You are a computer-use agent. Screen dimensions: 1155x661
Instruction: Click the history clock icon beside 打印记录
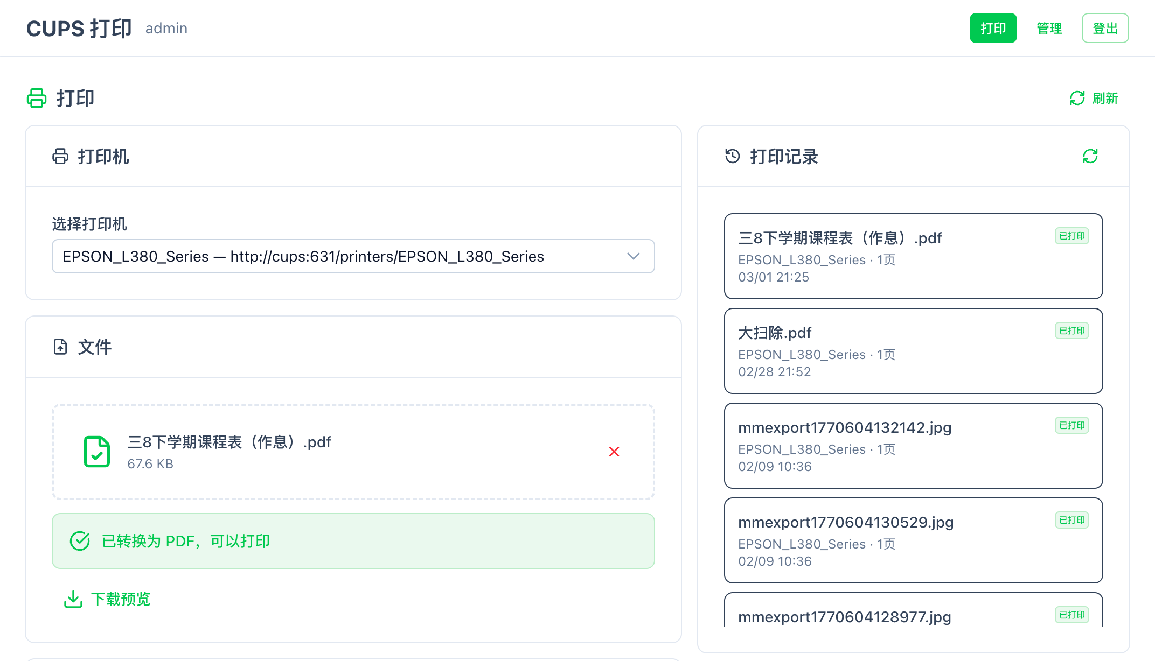tap(732, 156)
